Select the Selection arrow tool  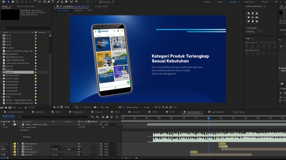(x=8, y=2)
